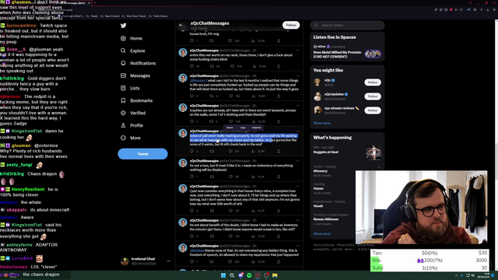The image size is (498, 280).
Task: Like the 'benefit of the doubt' tweet
Action: (x=230, y=236)
